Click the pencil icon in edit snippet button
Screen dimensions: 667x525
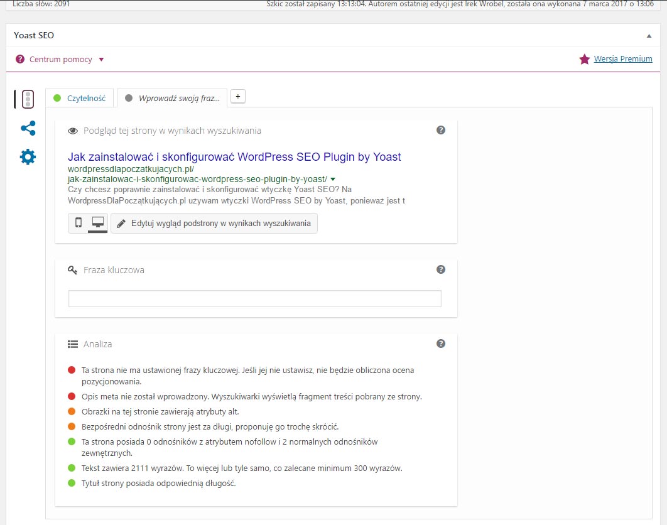point(121,224)
